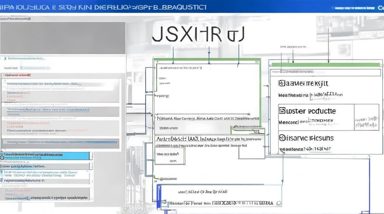
Task: Click the circular icon beside third right-panel heading
Action: pyautogui.click(x=282, y=138)
